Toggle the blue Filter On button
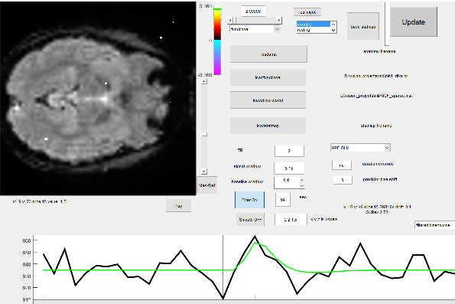Viewport: 455px width, 304px height. [249, 200]
